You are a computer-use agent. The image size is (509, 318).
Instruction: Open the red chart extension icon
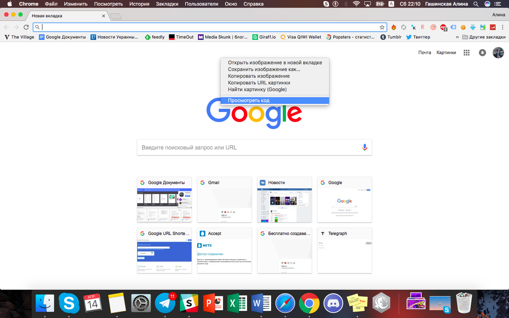[x=492, y=27]
